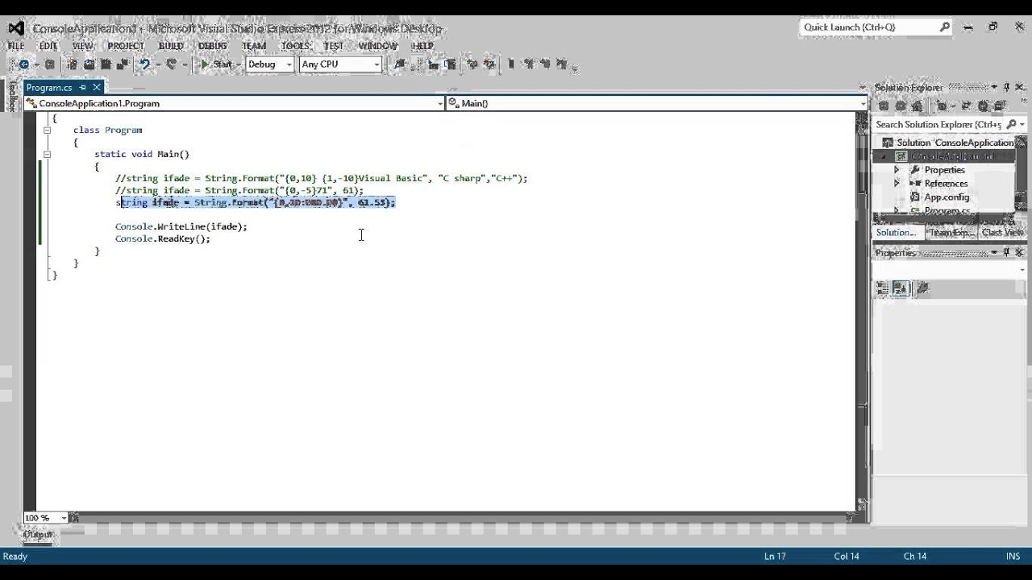Click the New Project toolbar icon
Viewport: 1032px width, 580px height.
click(73, 64)
